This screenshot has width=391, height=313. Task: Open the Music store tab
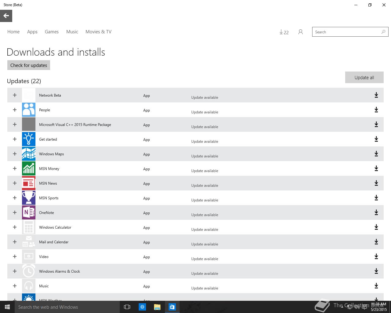pos(72,32)
